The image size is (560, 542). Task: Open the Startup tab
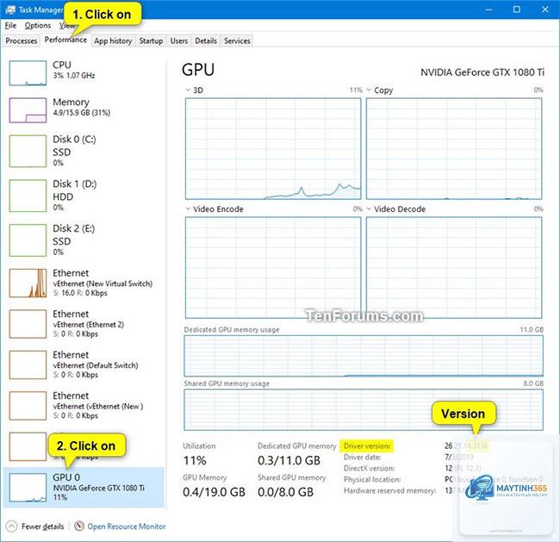pyautogui.click(x=151, y=41)
